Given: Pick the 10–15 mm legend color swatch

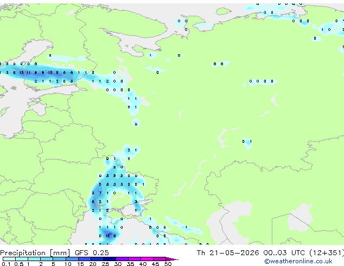Looking at the screenshot, I should click(72, 259).
